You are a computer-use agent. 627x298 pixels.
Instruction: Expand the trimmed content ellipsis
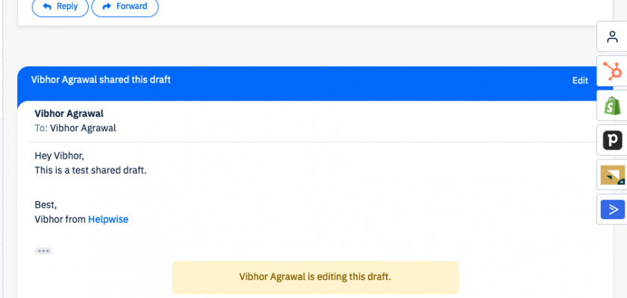click(x=43, y=251)
